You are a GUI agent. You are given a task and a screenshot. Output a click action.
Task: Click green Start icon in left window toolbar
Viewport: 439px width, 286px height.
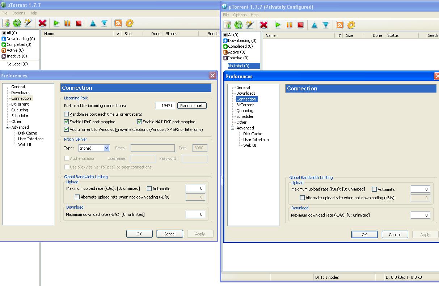(x=56, y=23)
